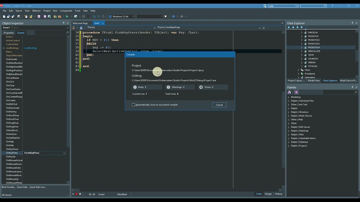Click the help question mark in title bar

332,6
